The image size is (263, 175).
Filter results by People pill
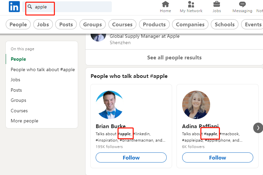[18, 24]
